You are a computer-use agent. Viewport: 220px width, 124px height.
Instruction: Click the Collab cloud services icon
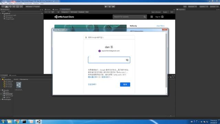(x=185, y=7)
